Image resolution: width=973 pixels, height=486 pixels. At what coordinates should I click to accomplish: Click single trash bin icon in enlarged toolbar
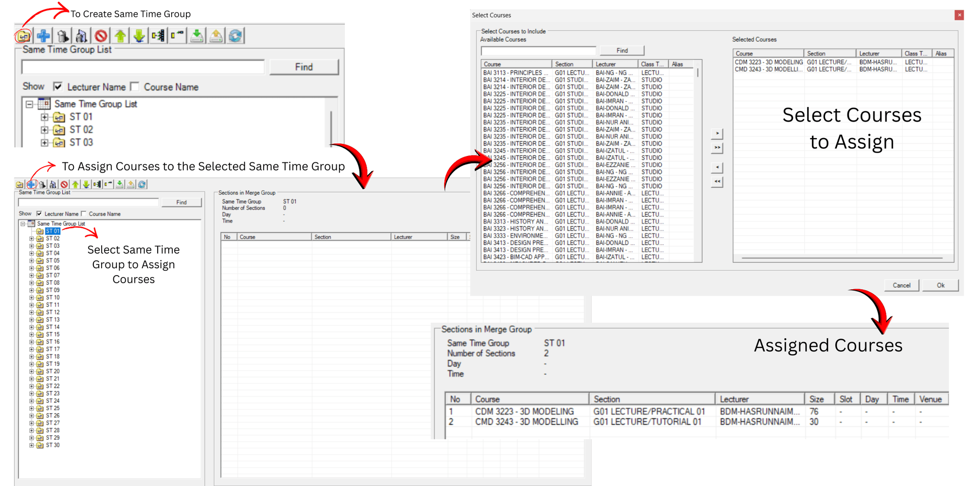pyautogui.click(x=62, y=36)
